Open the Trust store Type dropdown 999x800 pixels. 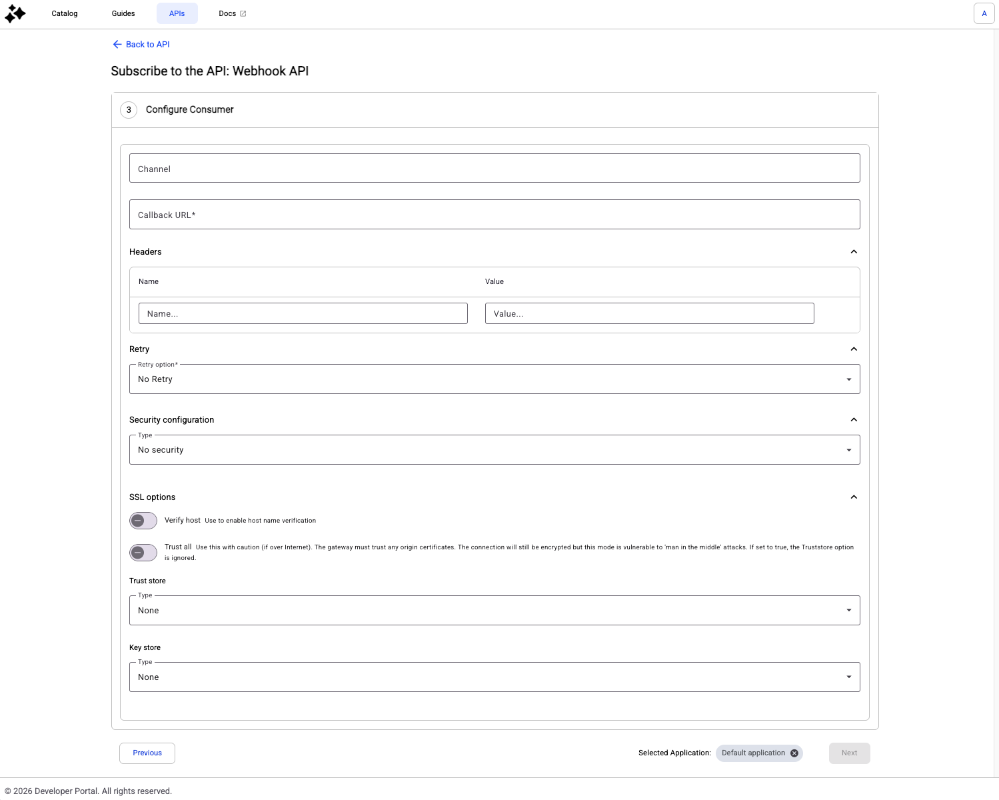pyautogui.click(x=494, y=611)
